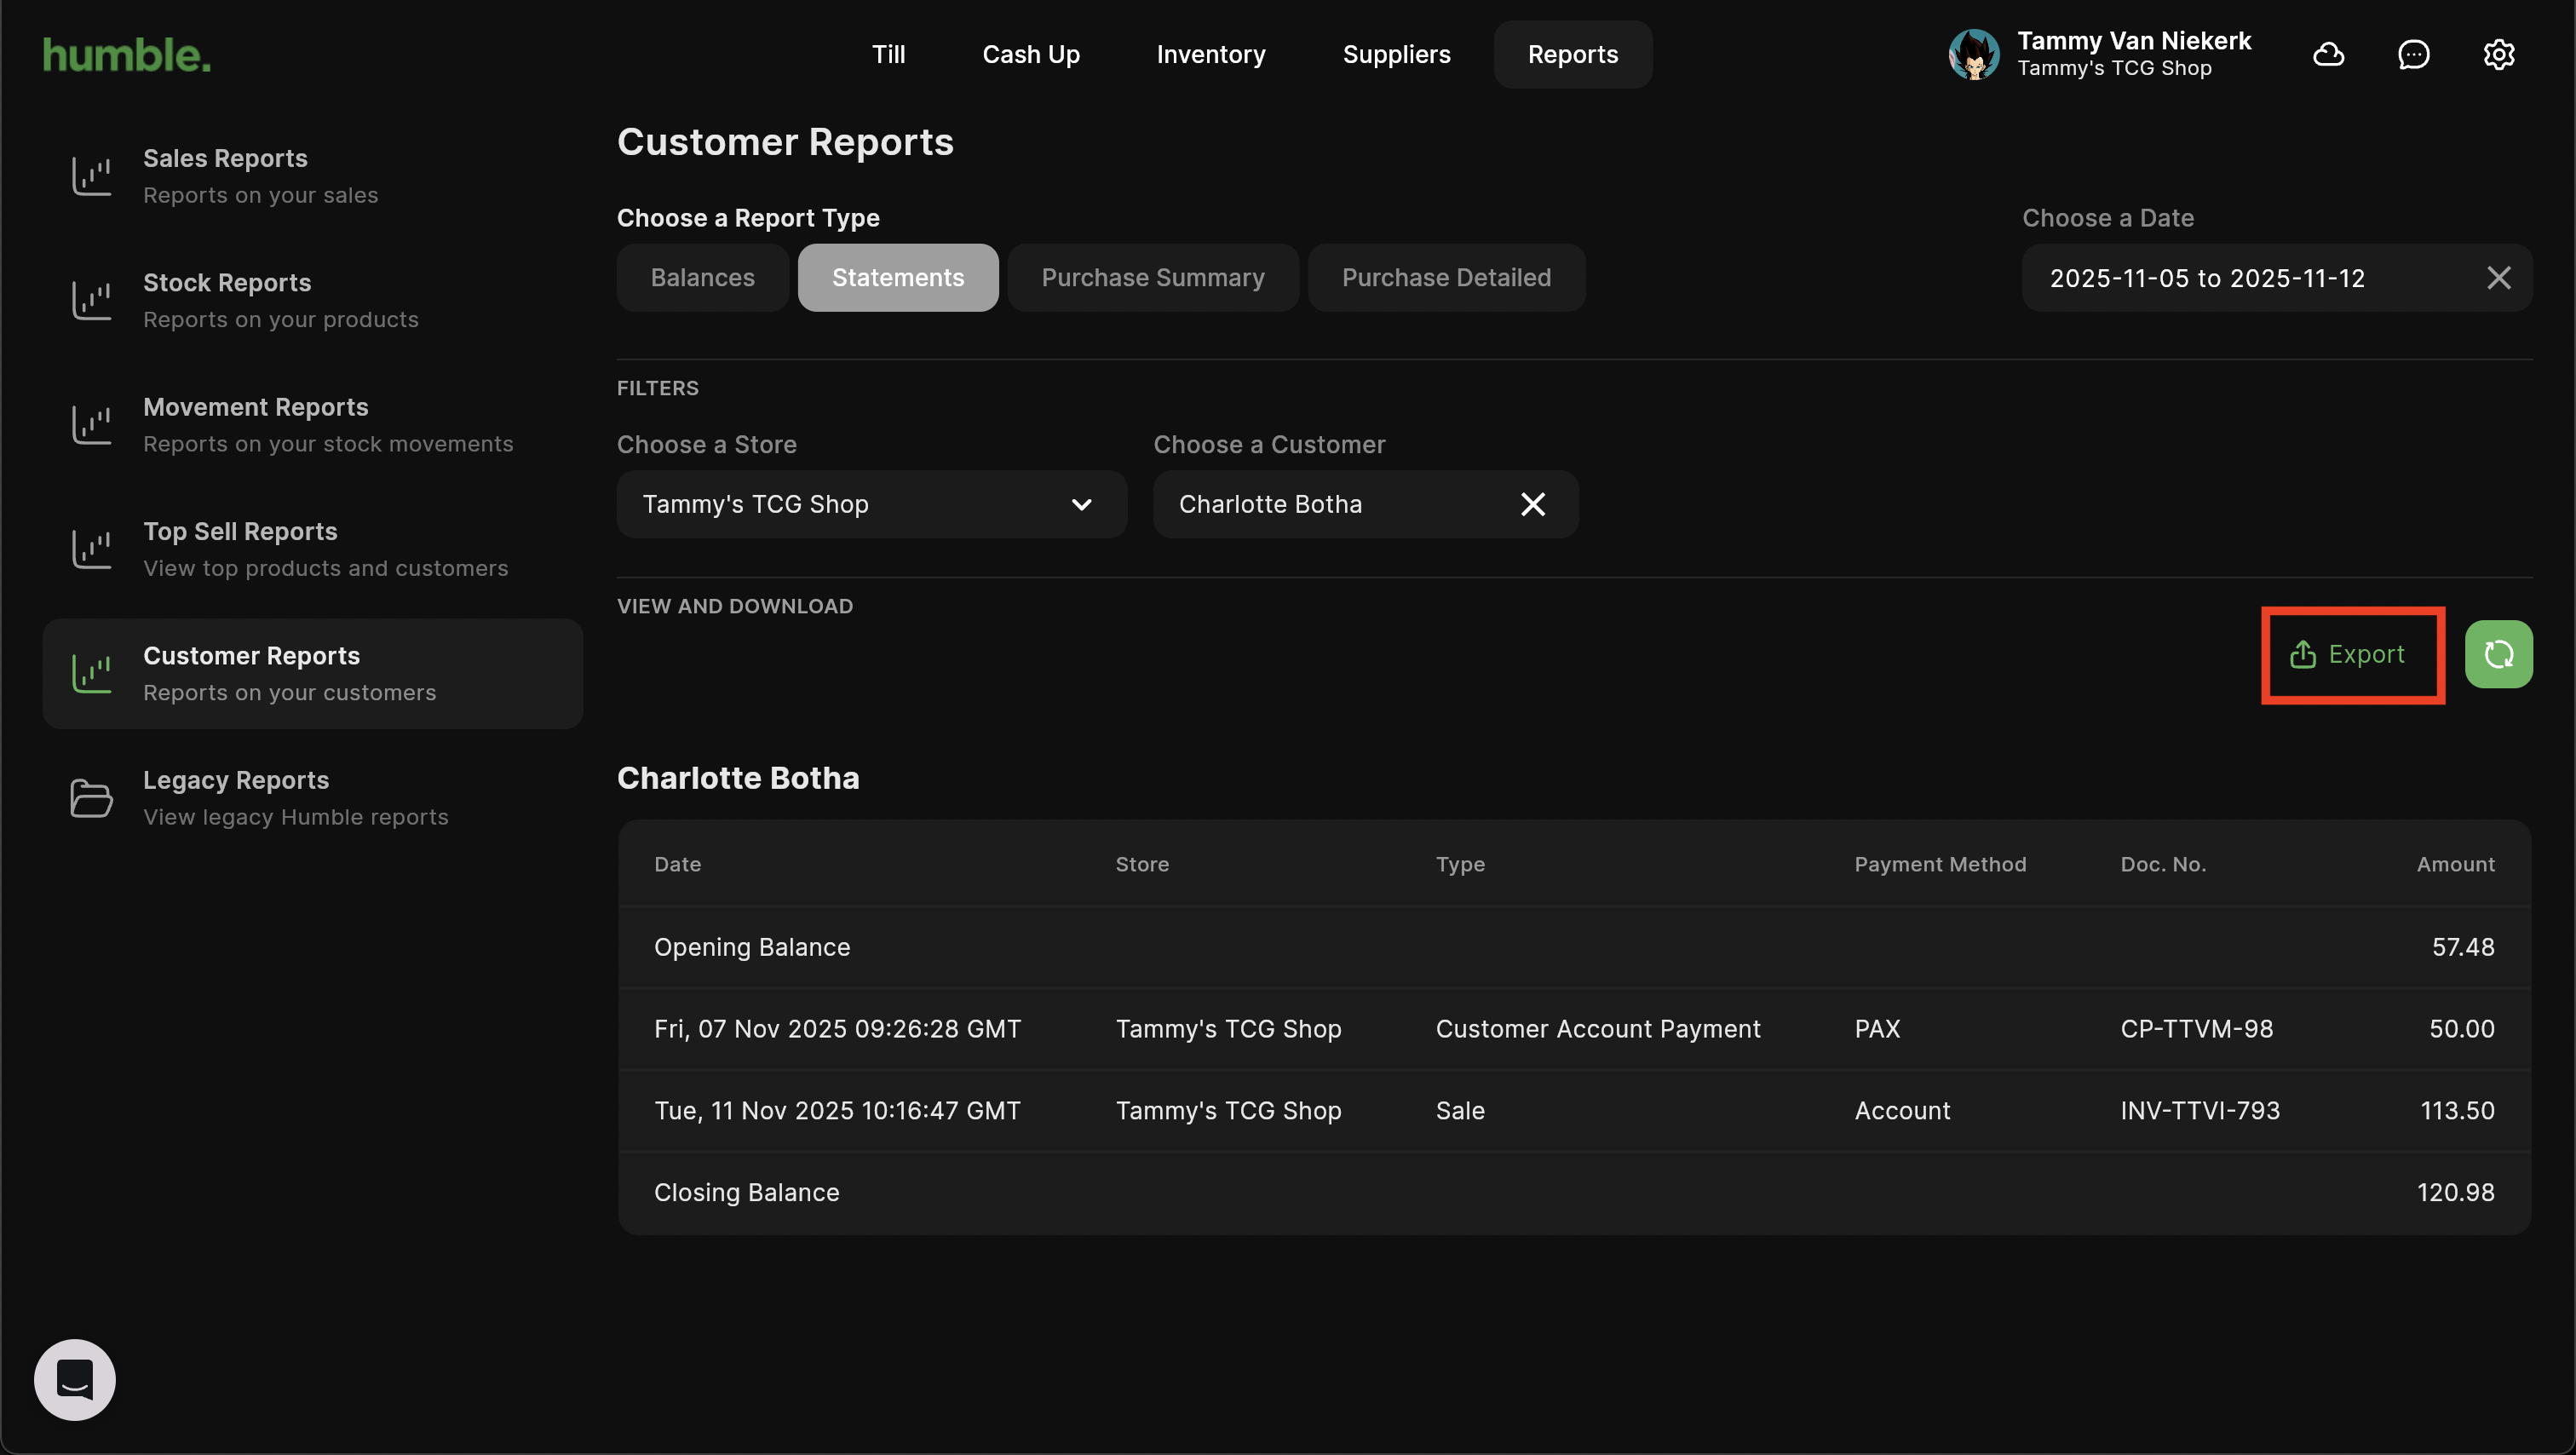Select the Purchase Summary report type
This screenshot has height=1455, width=2576.
pos(1152,278)
